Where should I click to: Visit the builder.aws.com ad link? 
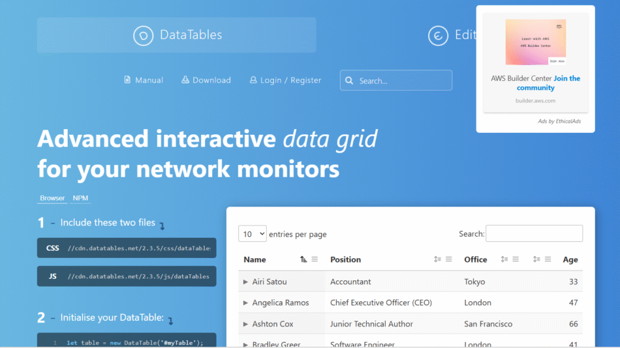click(x=535, y=101)
